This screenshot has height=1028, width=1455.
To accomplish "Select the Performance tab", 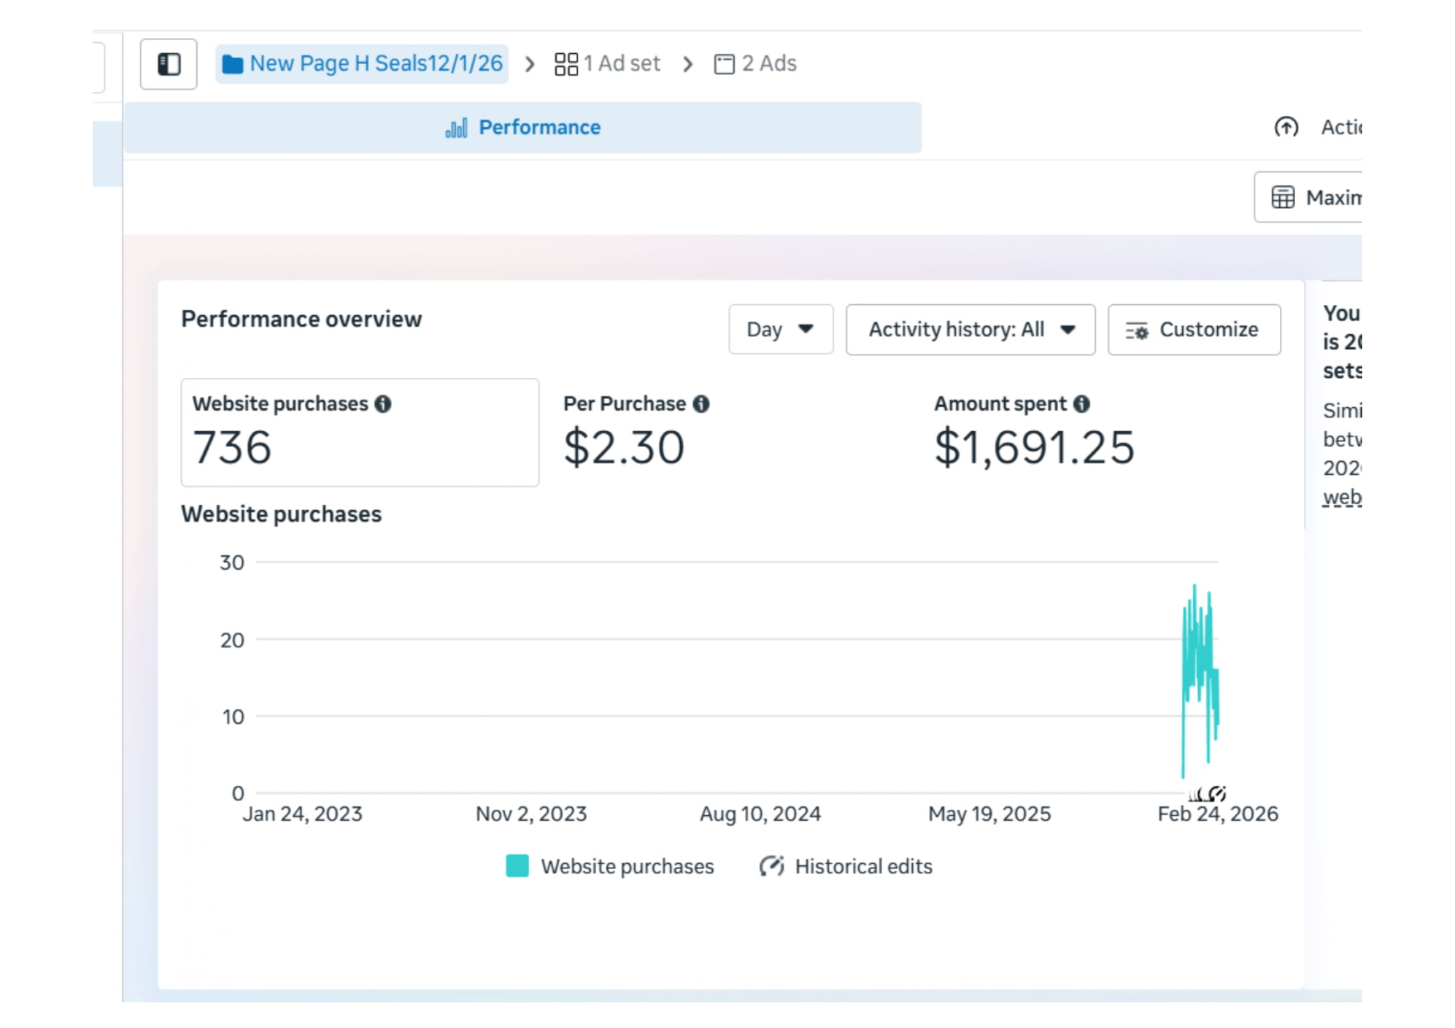I will (522, 128).
